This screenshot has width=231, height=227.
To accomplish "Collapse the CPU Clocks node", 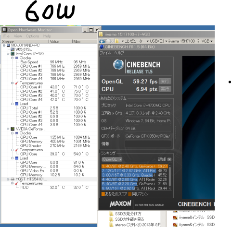I will point(12,58).
